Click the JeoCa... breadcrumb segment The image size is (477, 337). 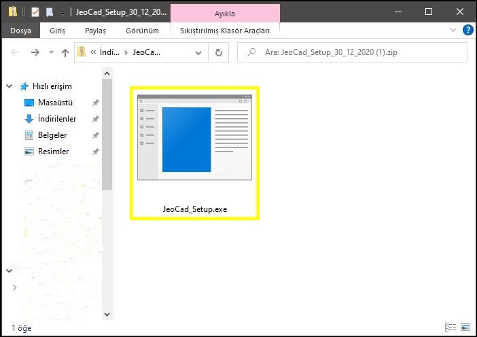[x=146, y=52]
